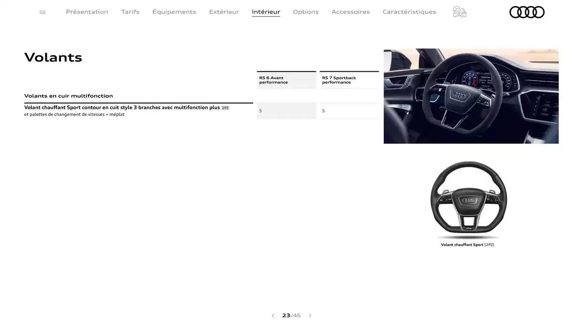Open the Caractéristiques section

click(409, 11)
